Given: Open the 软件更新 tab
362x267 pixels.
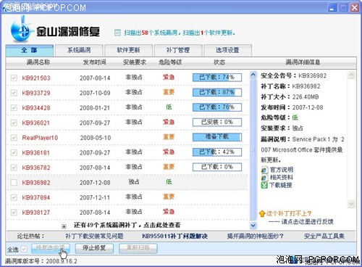Looking at the screenshot, I should (x=129, y=50).
